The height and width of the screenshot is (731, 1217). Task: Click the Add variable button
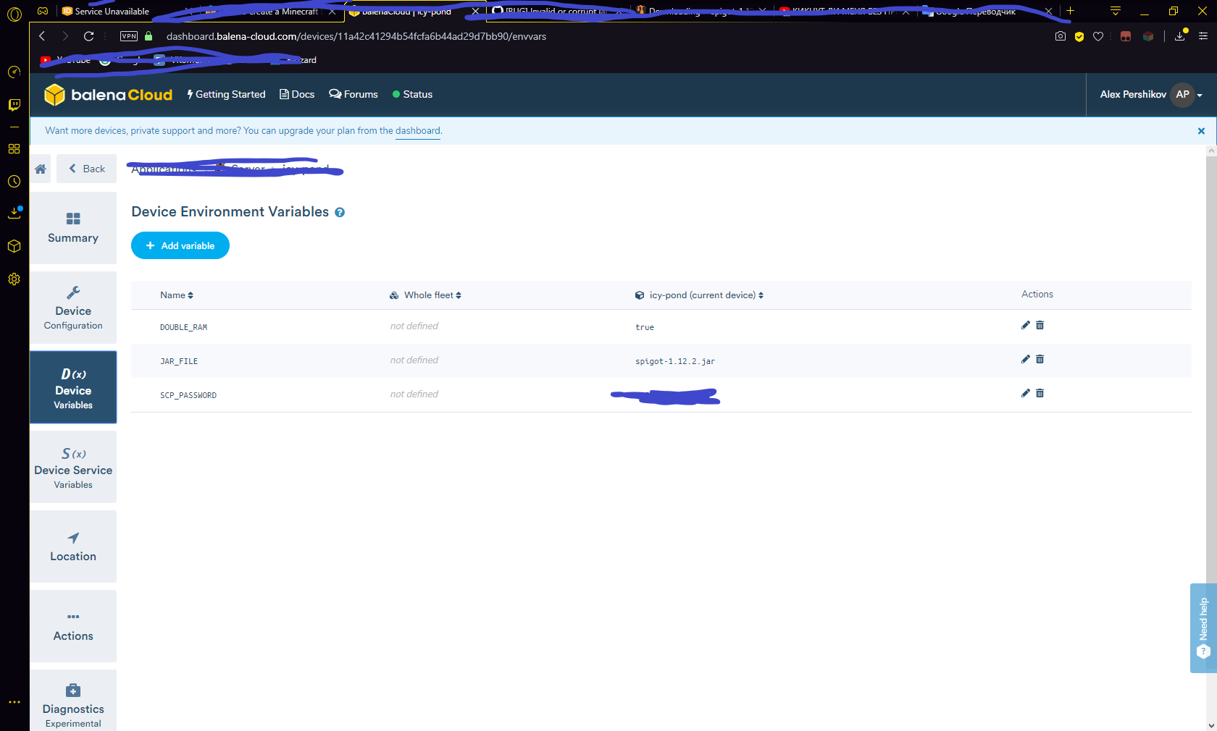[180, 245]
